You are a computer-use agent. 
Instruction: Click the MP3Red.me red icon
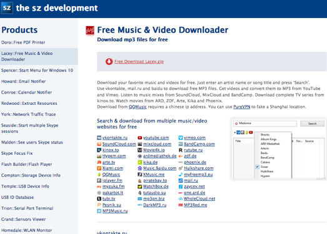181,205
